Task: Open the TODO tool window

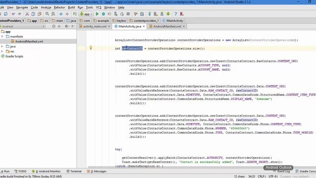Action: [21, 172]
